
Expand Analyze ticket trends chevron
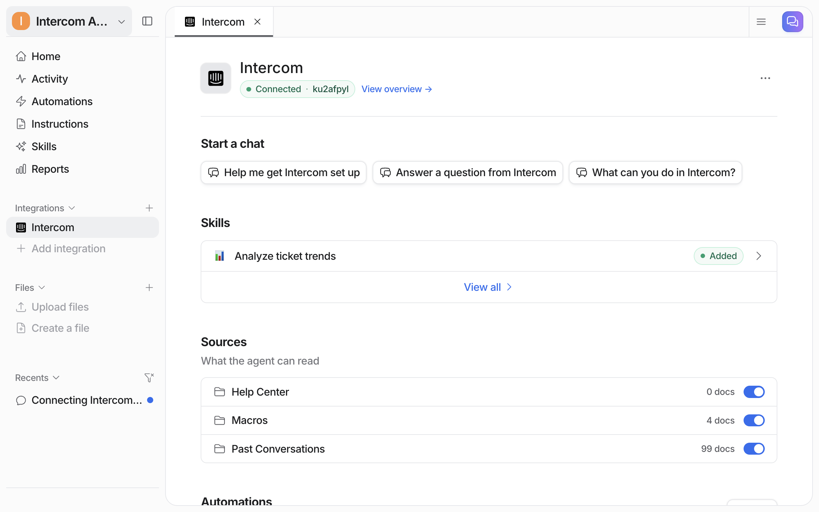(759, 256)
